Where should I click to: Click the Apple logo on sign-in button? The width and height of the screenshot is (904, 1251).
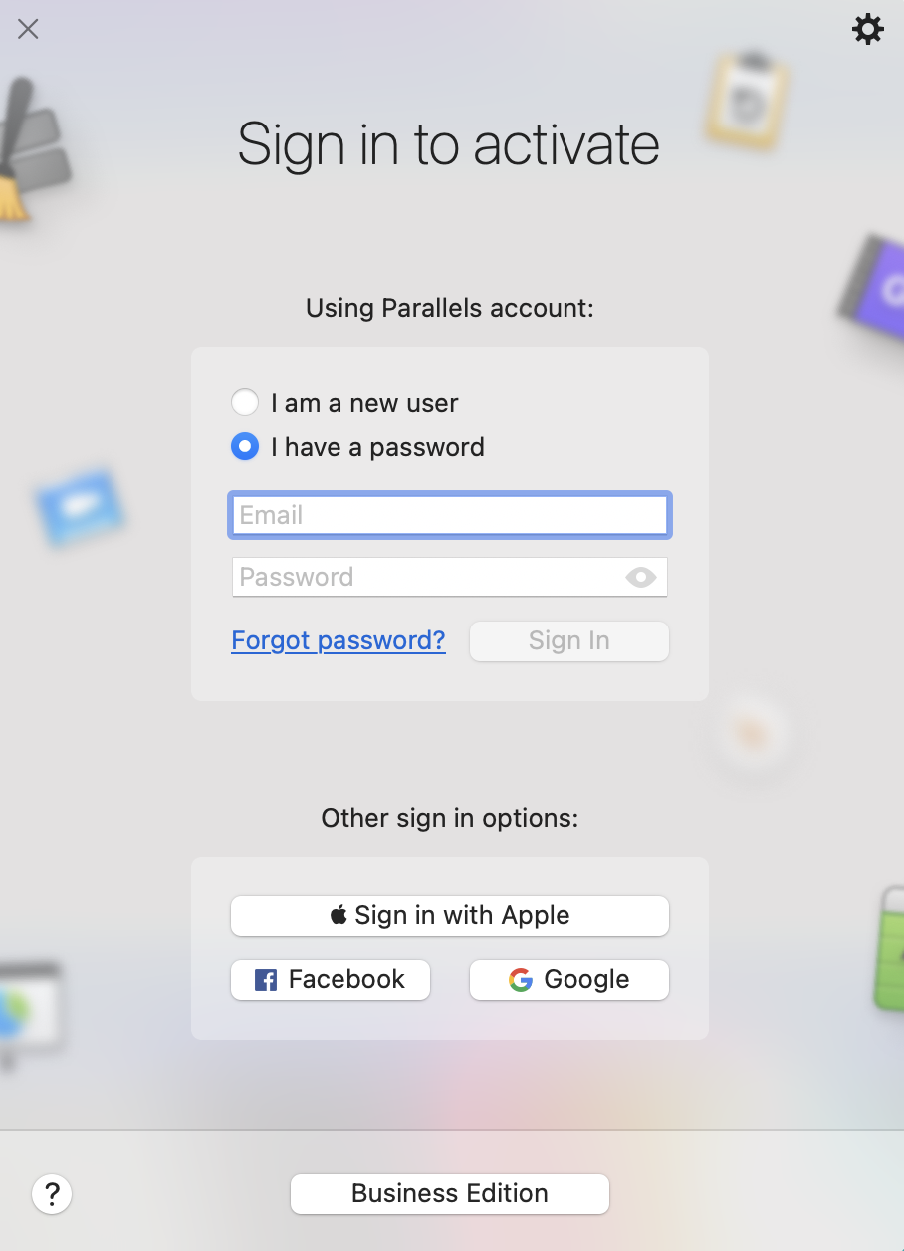point(339,915)
